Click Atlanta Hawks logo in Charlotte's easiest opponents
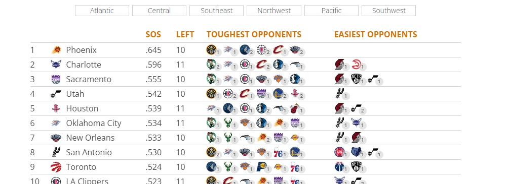 pyautogui.click(x=356, y=64)
